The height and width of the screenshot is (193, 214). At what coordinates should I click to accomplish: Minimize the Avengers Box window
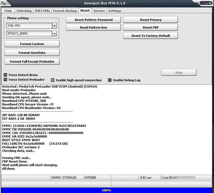tap(206, 3)
